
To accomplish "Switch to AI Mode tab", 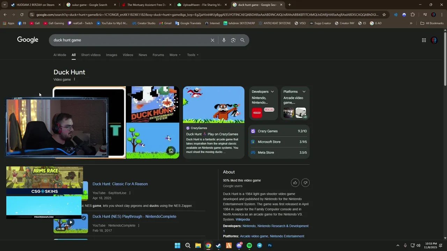I will (60, 55).
